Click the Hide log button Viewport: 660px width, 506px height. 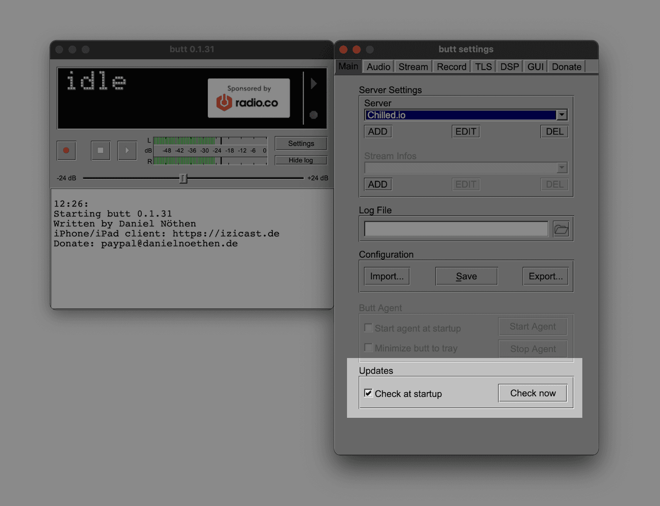pyautogui.click(x=301, y=160)
